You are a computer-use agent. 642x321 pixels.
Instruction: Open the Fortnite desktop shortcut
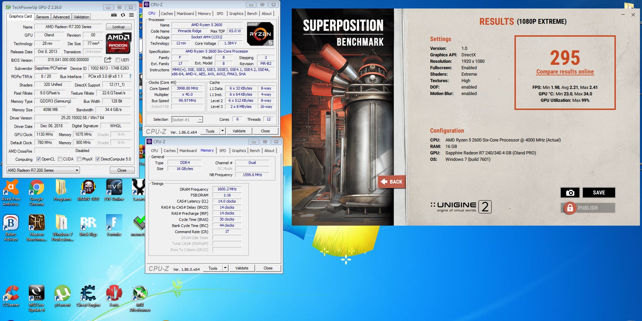click(114, 226)
